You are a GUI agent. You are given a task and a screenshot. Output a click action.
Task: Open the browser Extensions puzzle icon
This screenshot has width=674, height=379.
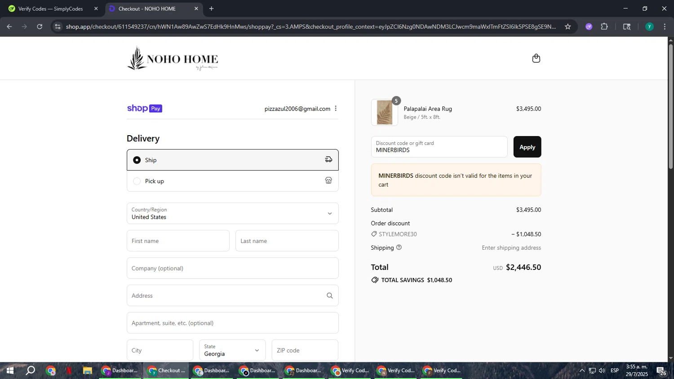click(x=604, y=26)
